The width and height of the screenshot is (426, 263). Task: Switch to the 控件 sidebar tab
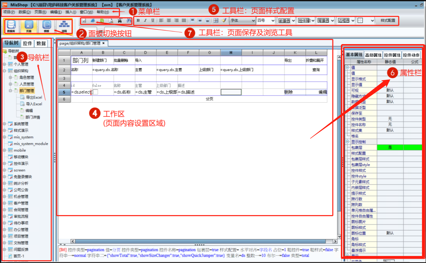coord(28,43)
